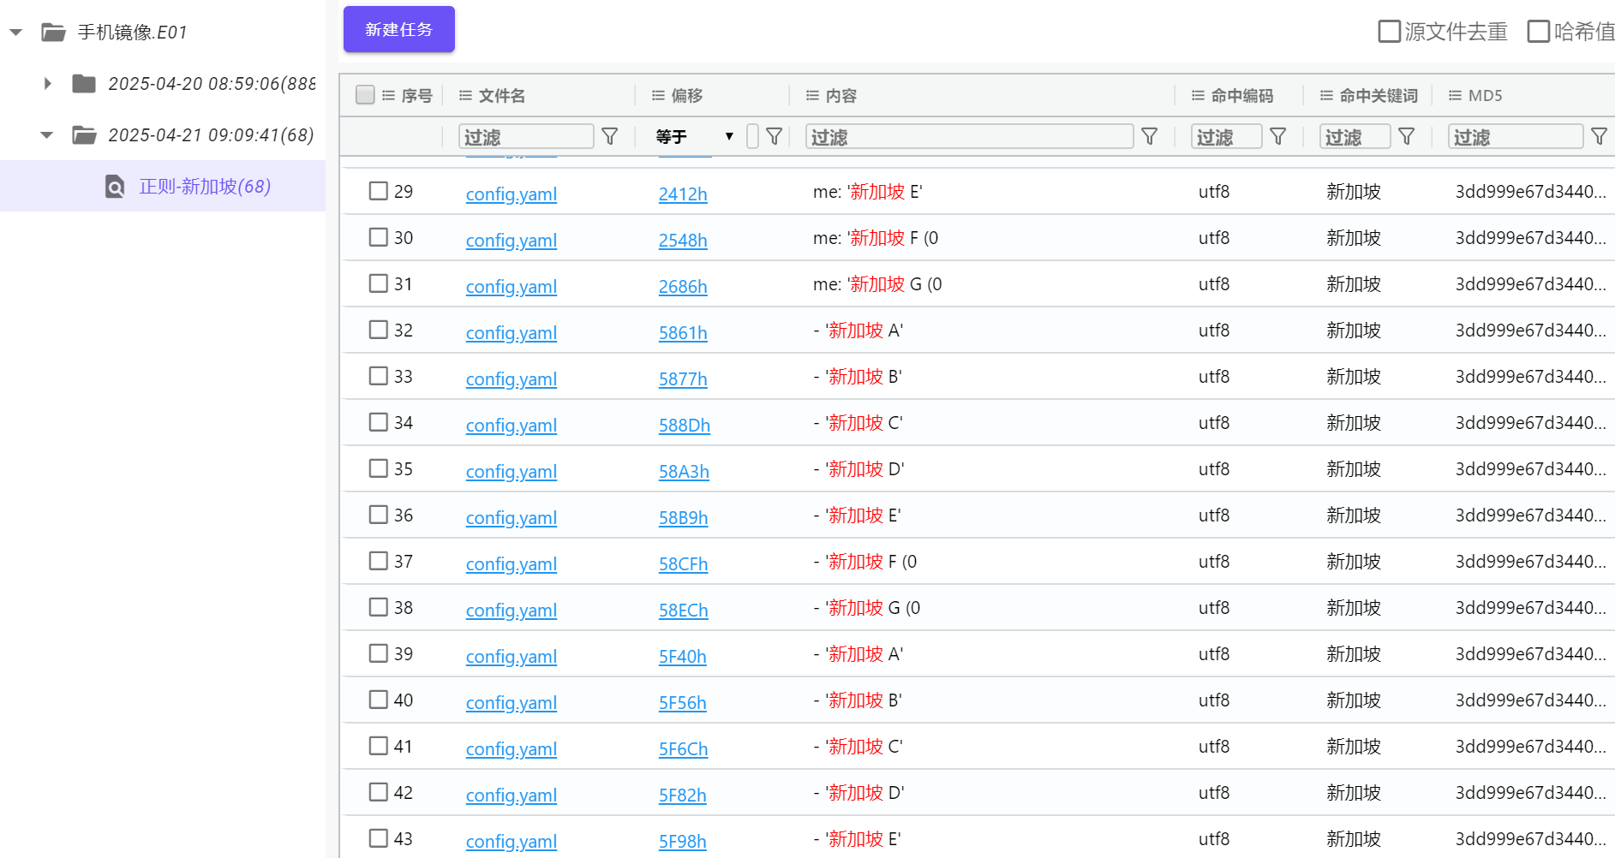Click the 2025-04-20 folder icon

click(84, 84)
